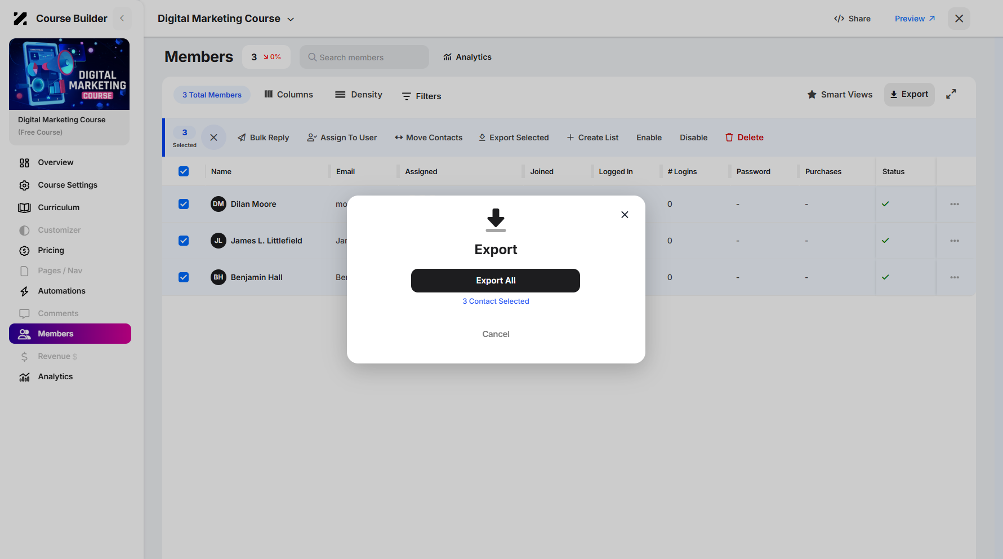The width and height of the screenshot is (1003, 559).
Task: Toggle the select-all checkbox in the header
Action: click(x=184, y=171)
